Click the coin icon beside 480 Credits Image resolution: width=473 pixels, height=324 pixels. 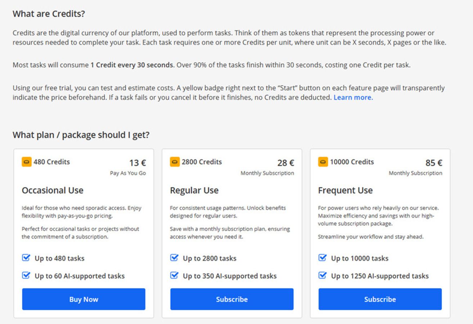[x=26, y=162]
